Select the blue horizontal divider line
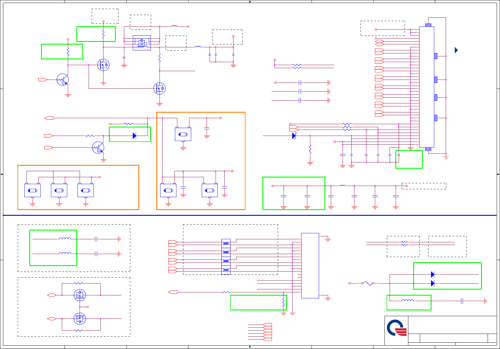 [x=250, y=215]
